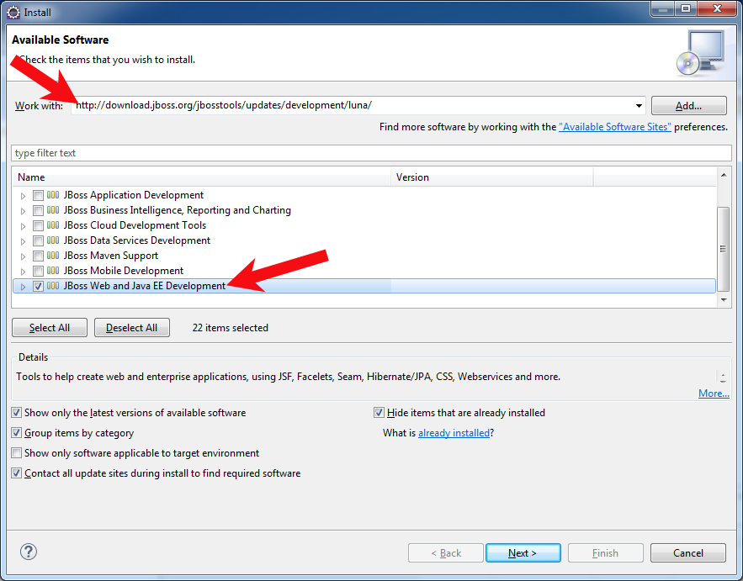Click the category icon beside JBoss Business Intelligence
The height and width of the screenshot is (581, 743).
click(x=53, y=209)
